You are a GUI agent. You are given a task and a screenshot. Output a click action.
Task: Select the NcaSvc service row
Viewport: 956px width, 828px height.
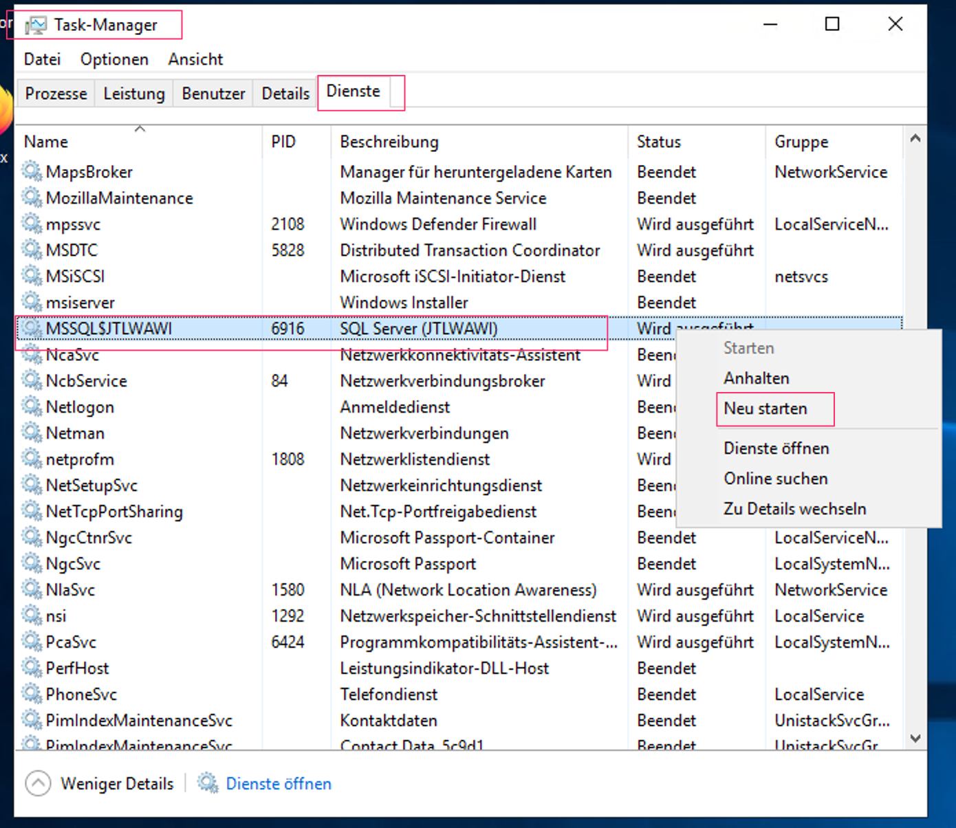pyautogui.click(x=346, y=355)
